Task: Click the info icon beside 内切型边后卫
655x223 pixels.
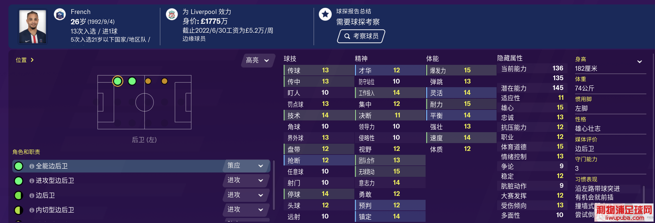Action: 32,210
